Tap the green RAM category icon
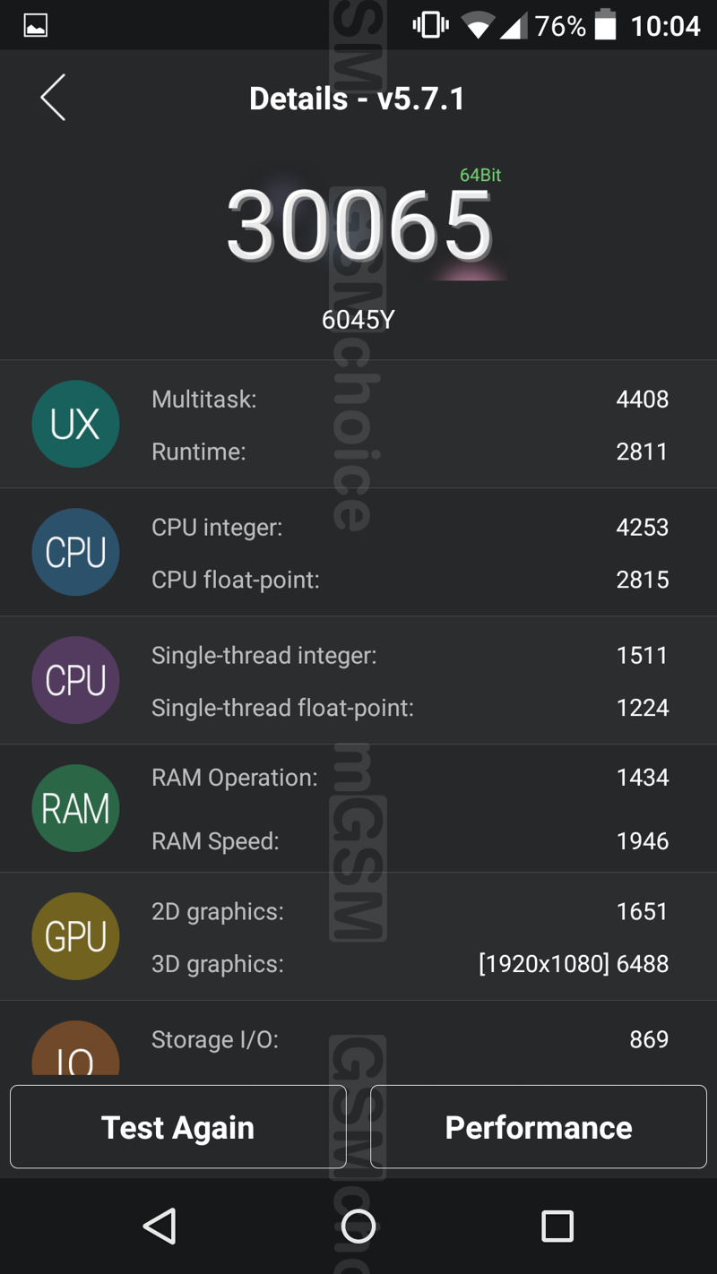717x1274 pixels. coord(75,808)
